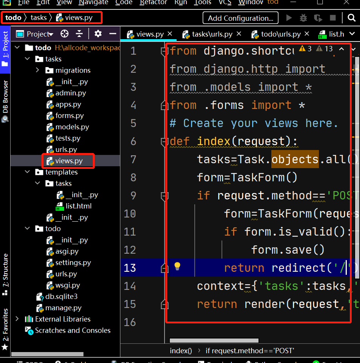The image size is (360, 363).
Task: Toggle DB Browser tool window
Action: (5, 101)
